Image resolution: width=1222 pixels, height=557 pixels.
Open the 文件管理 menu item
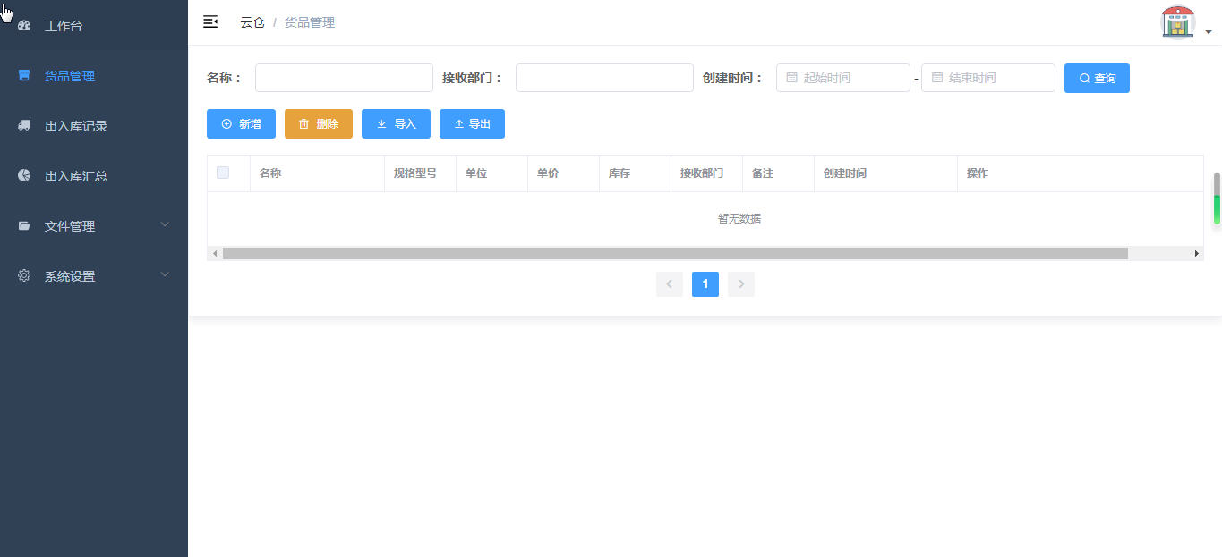point(94,226)
